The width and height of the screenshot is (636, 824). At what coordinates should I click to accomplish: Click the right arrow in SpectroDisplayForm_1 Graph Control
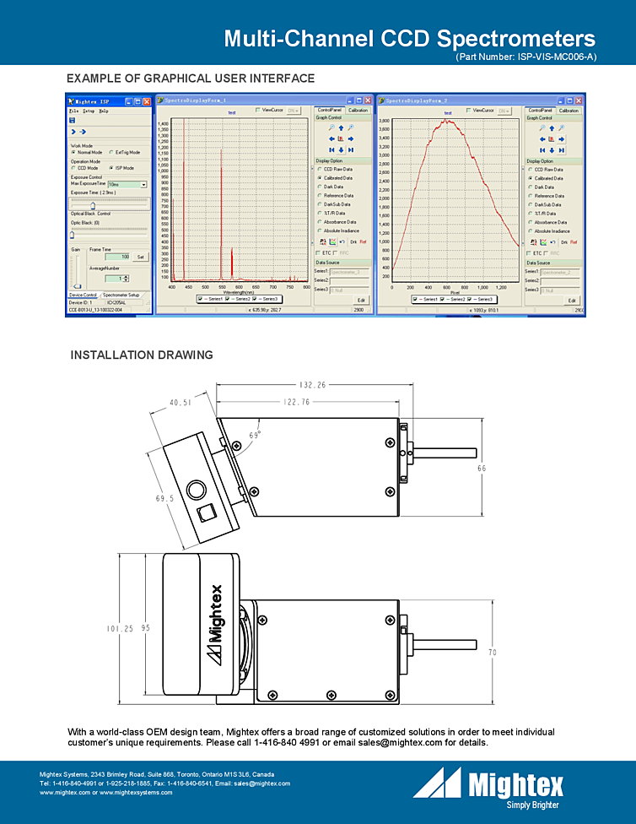tap(351, 138)
